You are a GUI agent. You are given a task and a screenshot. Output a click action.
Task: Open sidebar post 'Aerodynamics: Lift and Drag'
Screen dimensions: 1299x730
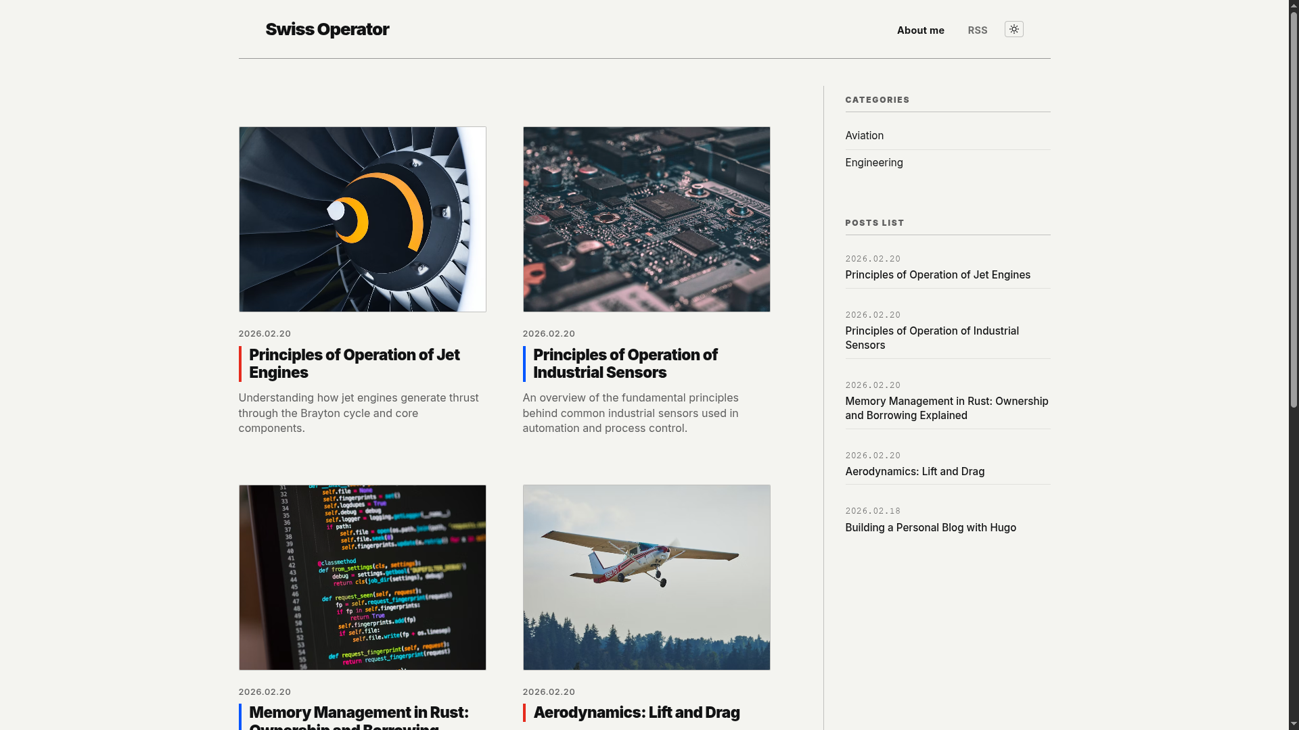click(x=914, y=472)
